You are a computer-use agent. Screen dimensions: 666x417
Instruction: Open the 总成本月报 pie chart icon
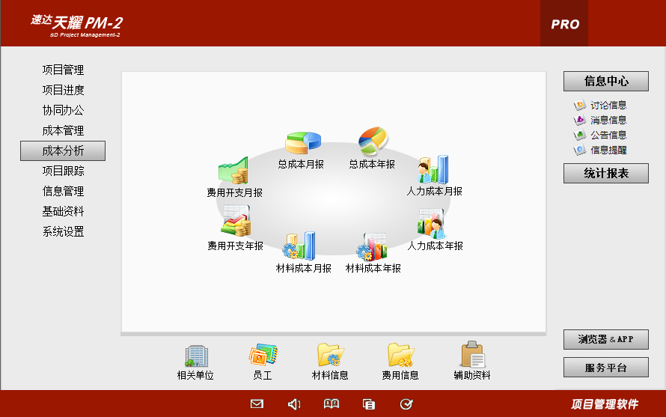click(x=302, y=143)
